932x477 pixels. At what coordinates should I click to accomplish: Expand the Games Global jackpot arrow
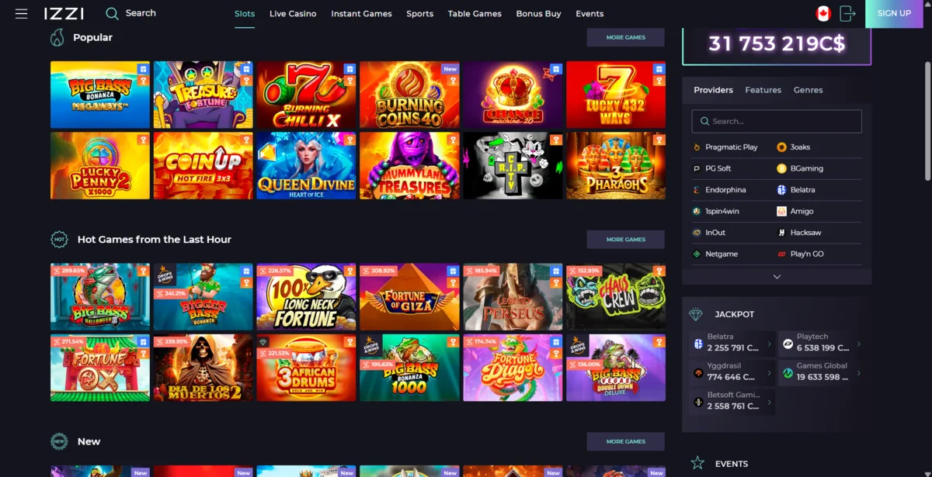click(858, 372)
